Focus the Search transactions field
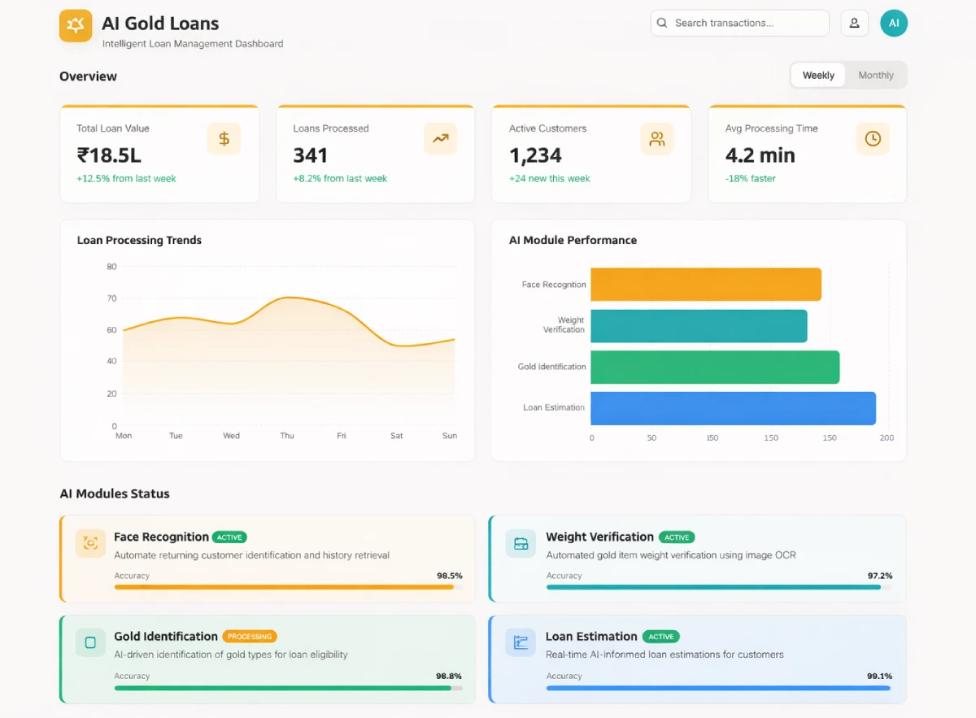The height and width of the screenshot is (718, 976). tap(740, 23)
